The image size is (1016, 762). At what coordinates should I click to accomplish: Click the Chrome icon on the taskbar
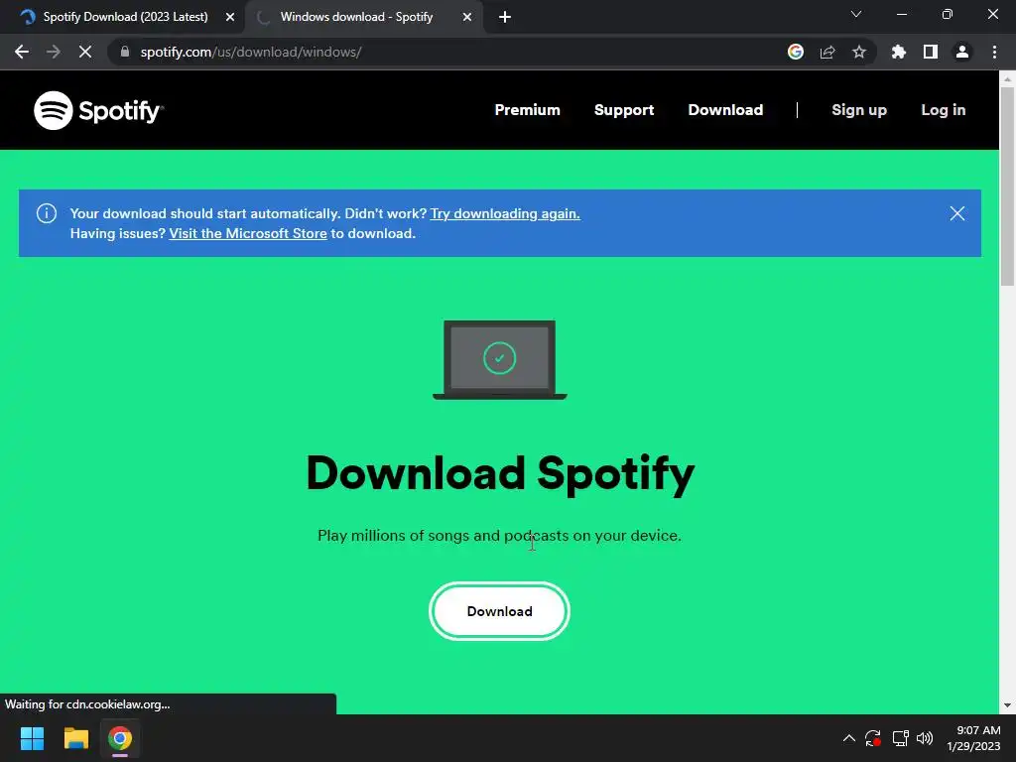pos(120,738)
